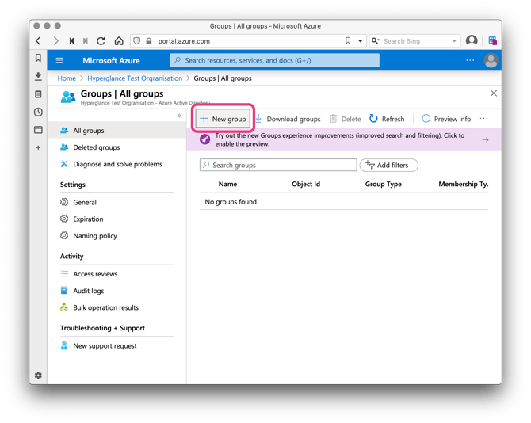Screen dimensions: 531x423
Task: Open Naming policy settings
Action: pyautogui.click(x=94, y=235)
